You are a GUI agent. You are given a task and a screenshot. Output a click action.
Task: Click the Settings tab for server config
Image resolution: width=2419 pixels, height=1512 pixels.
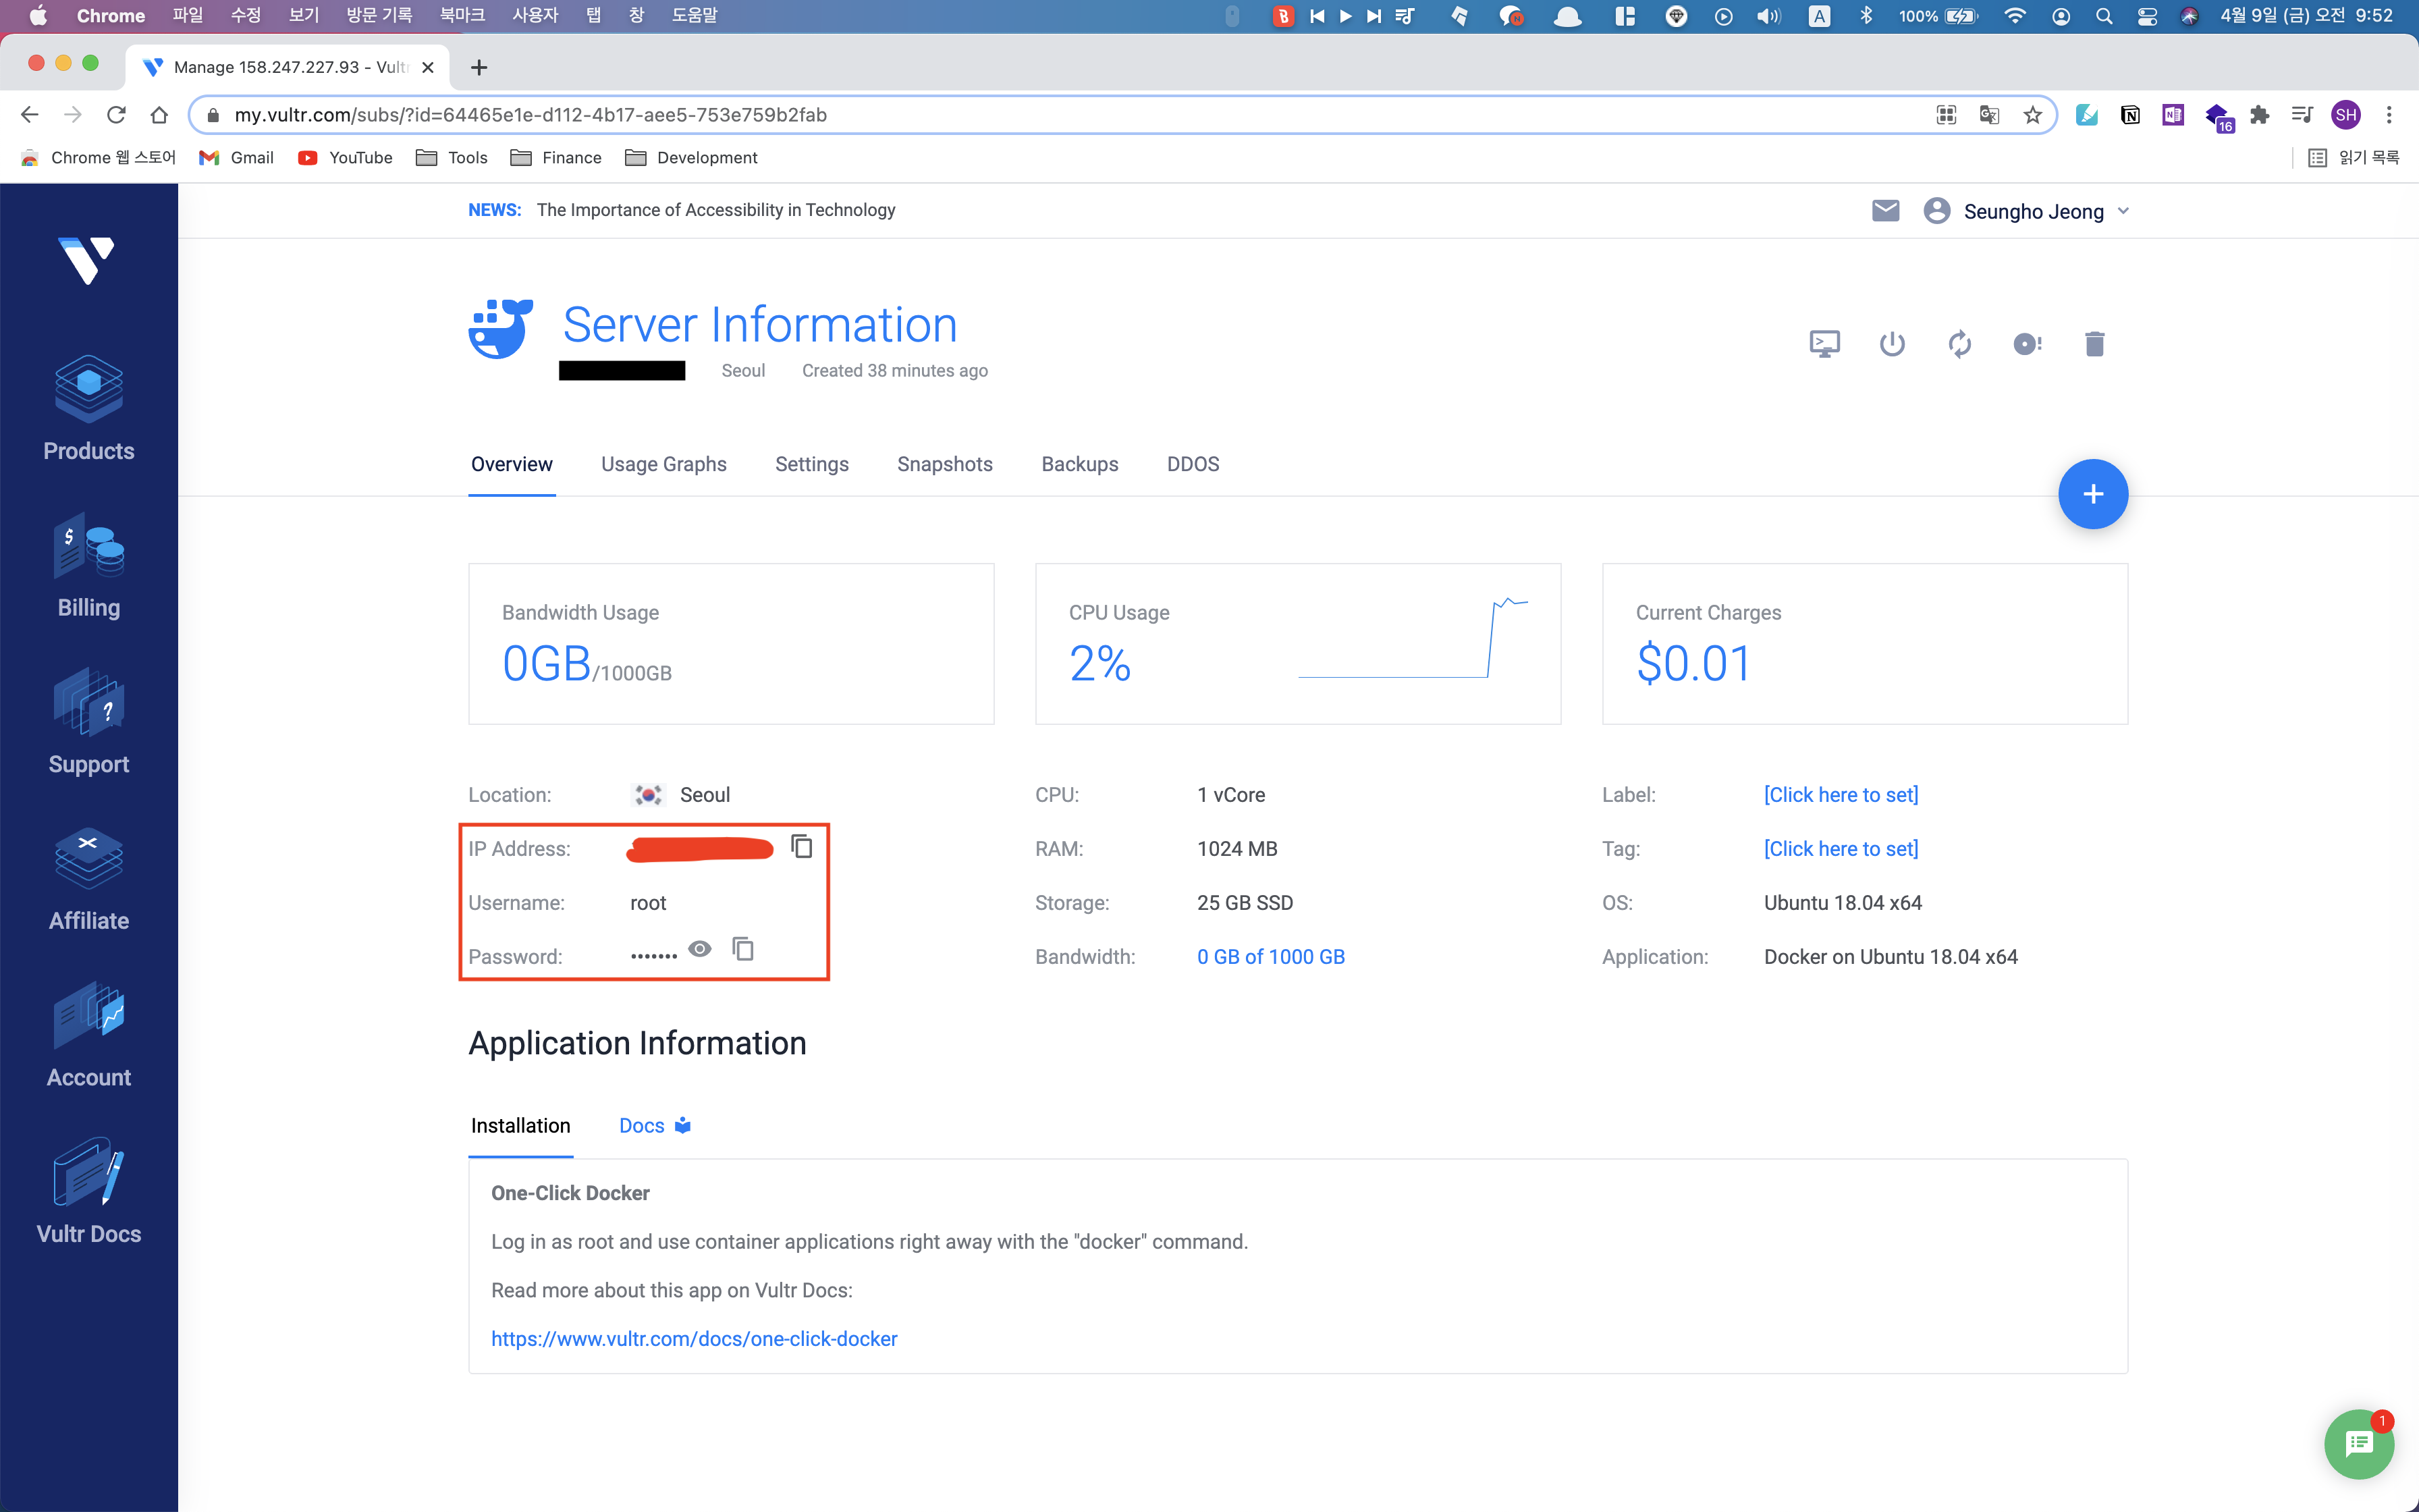coord(811,463)
